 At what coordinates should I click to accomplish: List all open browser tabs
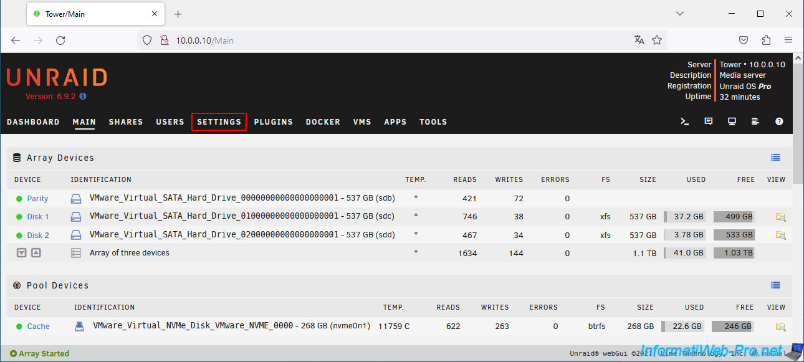(x=680, y=14)
